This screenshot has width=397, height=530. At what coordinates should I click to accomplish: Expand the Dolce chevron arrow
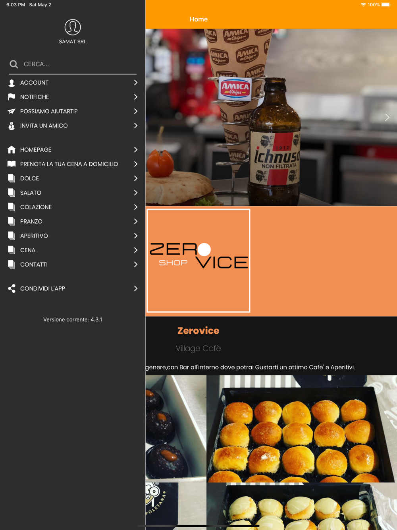(136, 178)
